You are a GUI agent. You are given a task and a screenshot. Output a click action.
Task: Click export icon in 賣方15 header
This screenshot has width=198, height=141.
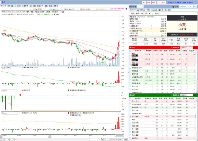coord(194,95)
